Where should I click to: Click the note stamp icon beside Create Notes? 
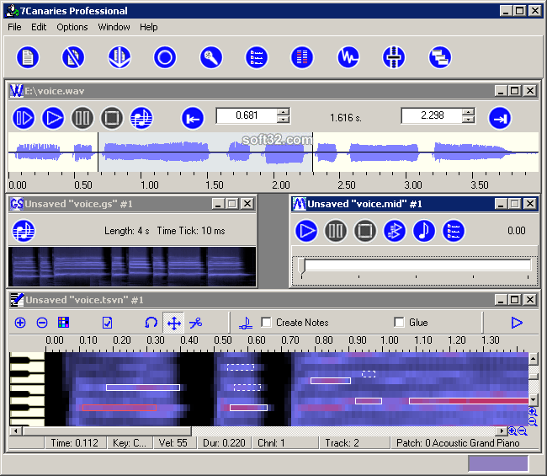[x=246, y=323]
